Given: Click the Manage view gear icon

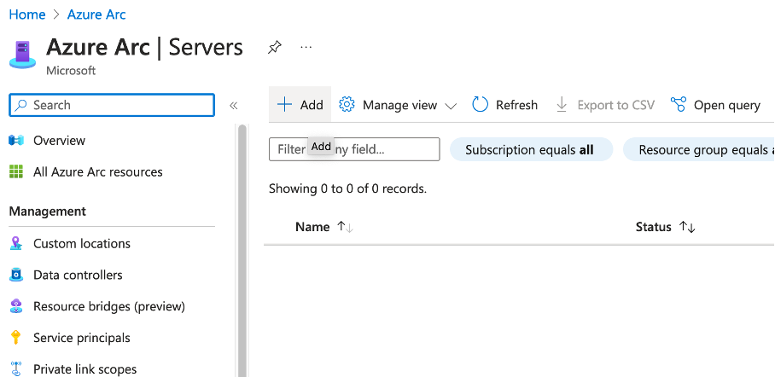Looking at the screenshot, I should click(347, 105).
